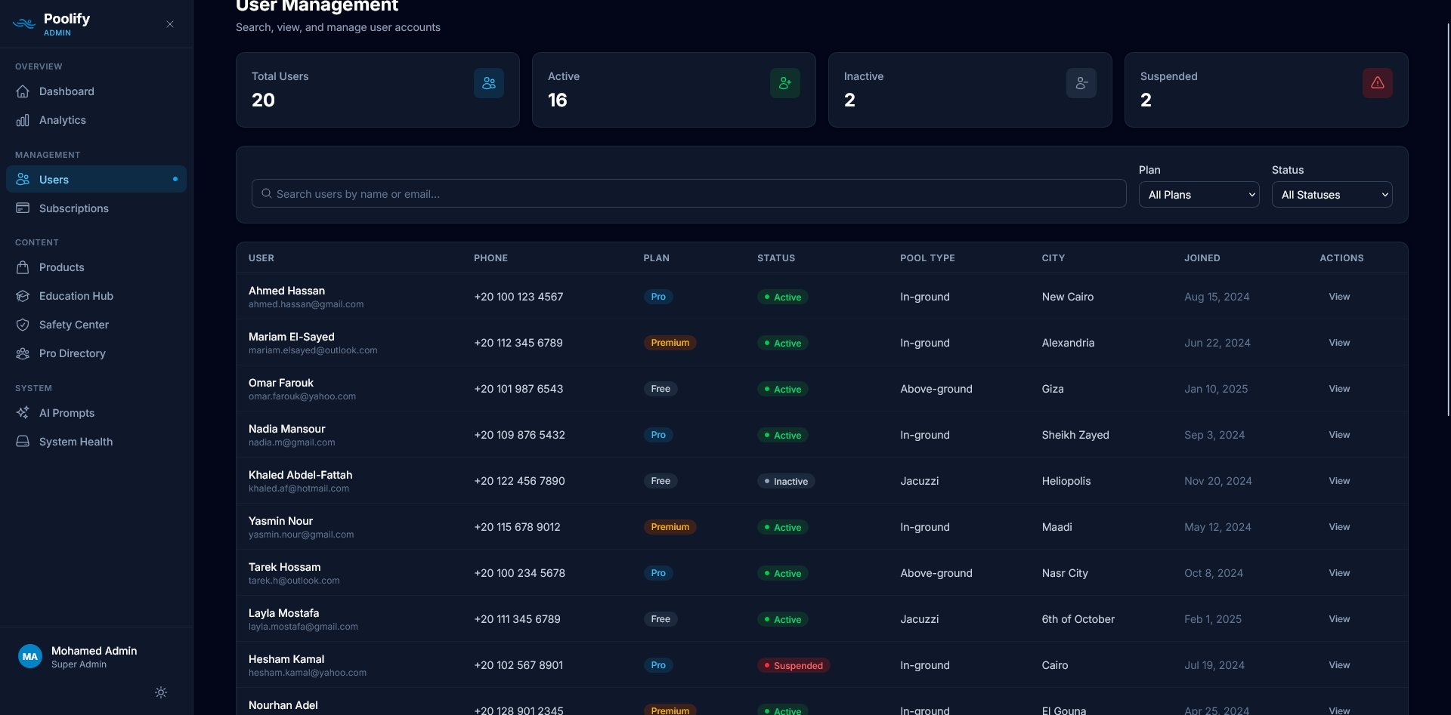Open the All Plans dropdown
The image size is (1451, 715).
coord(1199,195)
